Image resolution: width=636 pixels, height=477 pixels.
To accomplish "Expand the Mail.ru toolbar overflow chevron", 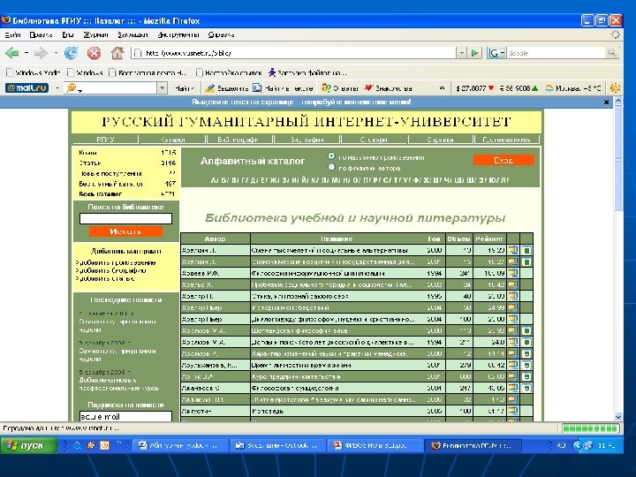I will point(442,88).
